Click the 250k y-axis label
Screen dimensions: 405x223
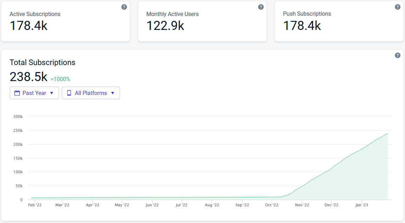click(x=18, y=130)
